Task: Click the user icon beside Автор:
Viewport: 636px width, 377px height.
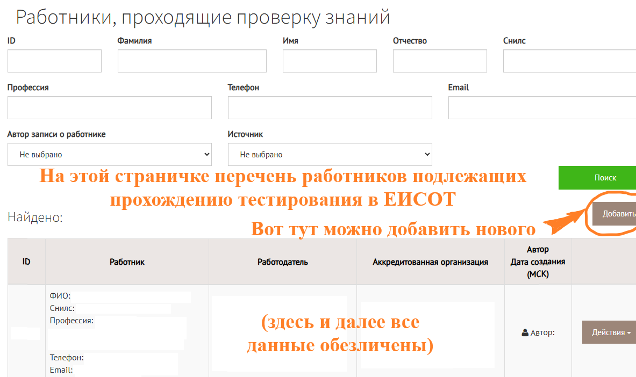Action: pos(525,332)
